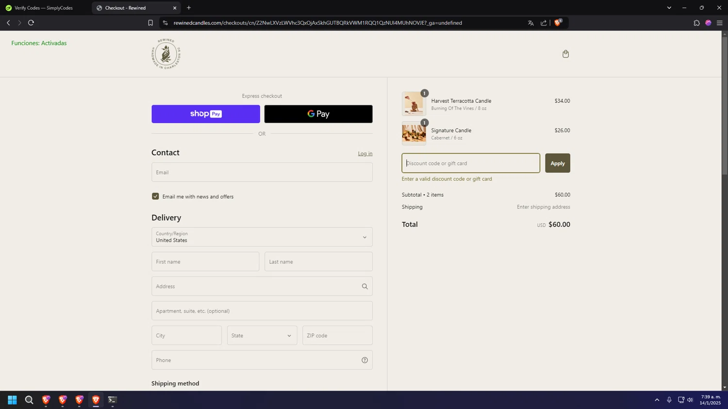The height and width of the screenshot is (409, 728).
Task: Click the Phone input field
Action: pyautogui.click(x=262, y=360)
